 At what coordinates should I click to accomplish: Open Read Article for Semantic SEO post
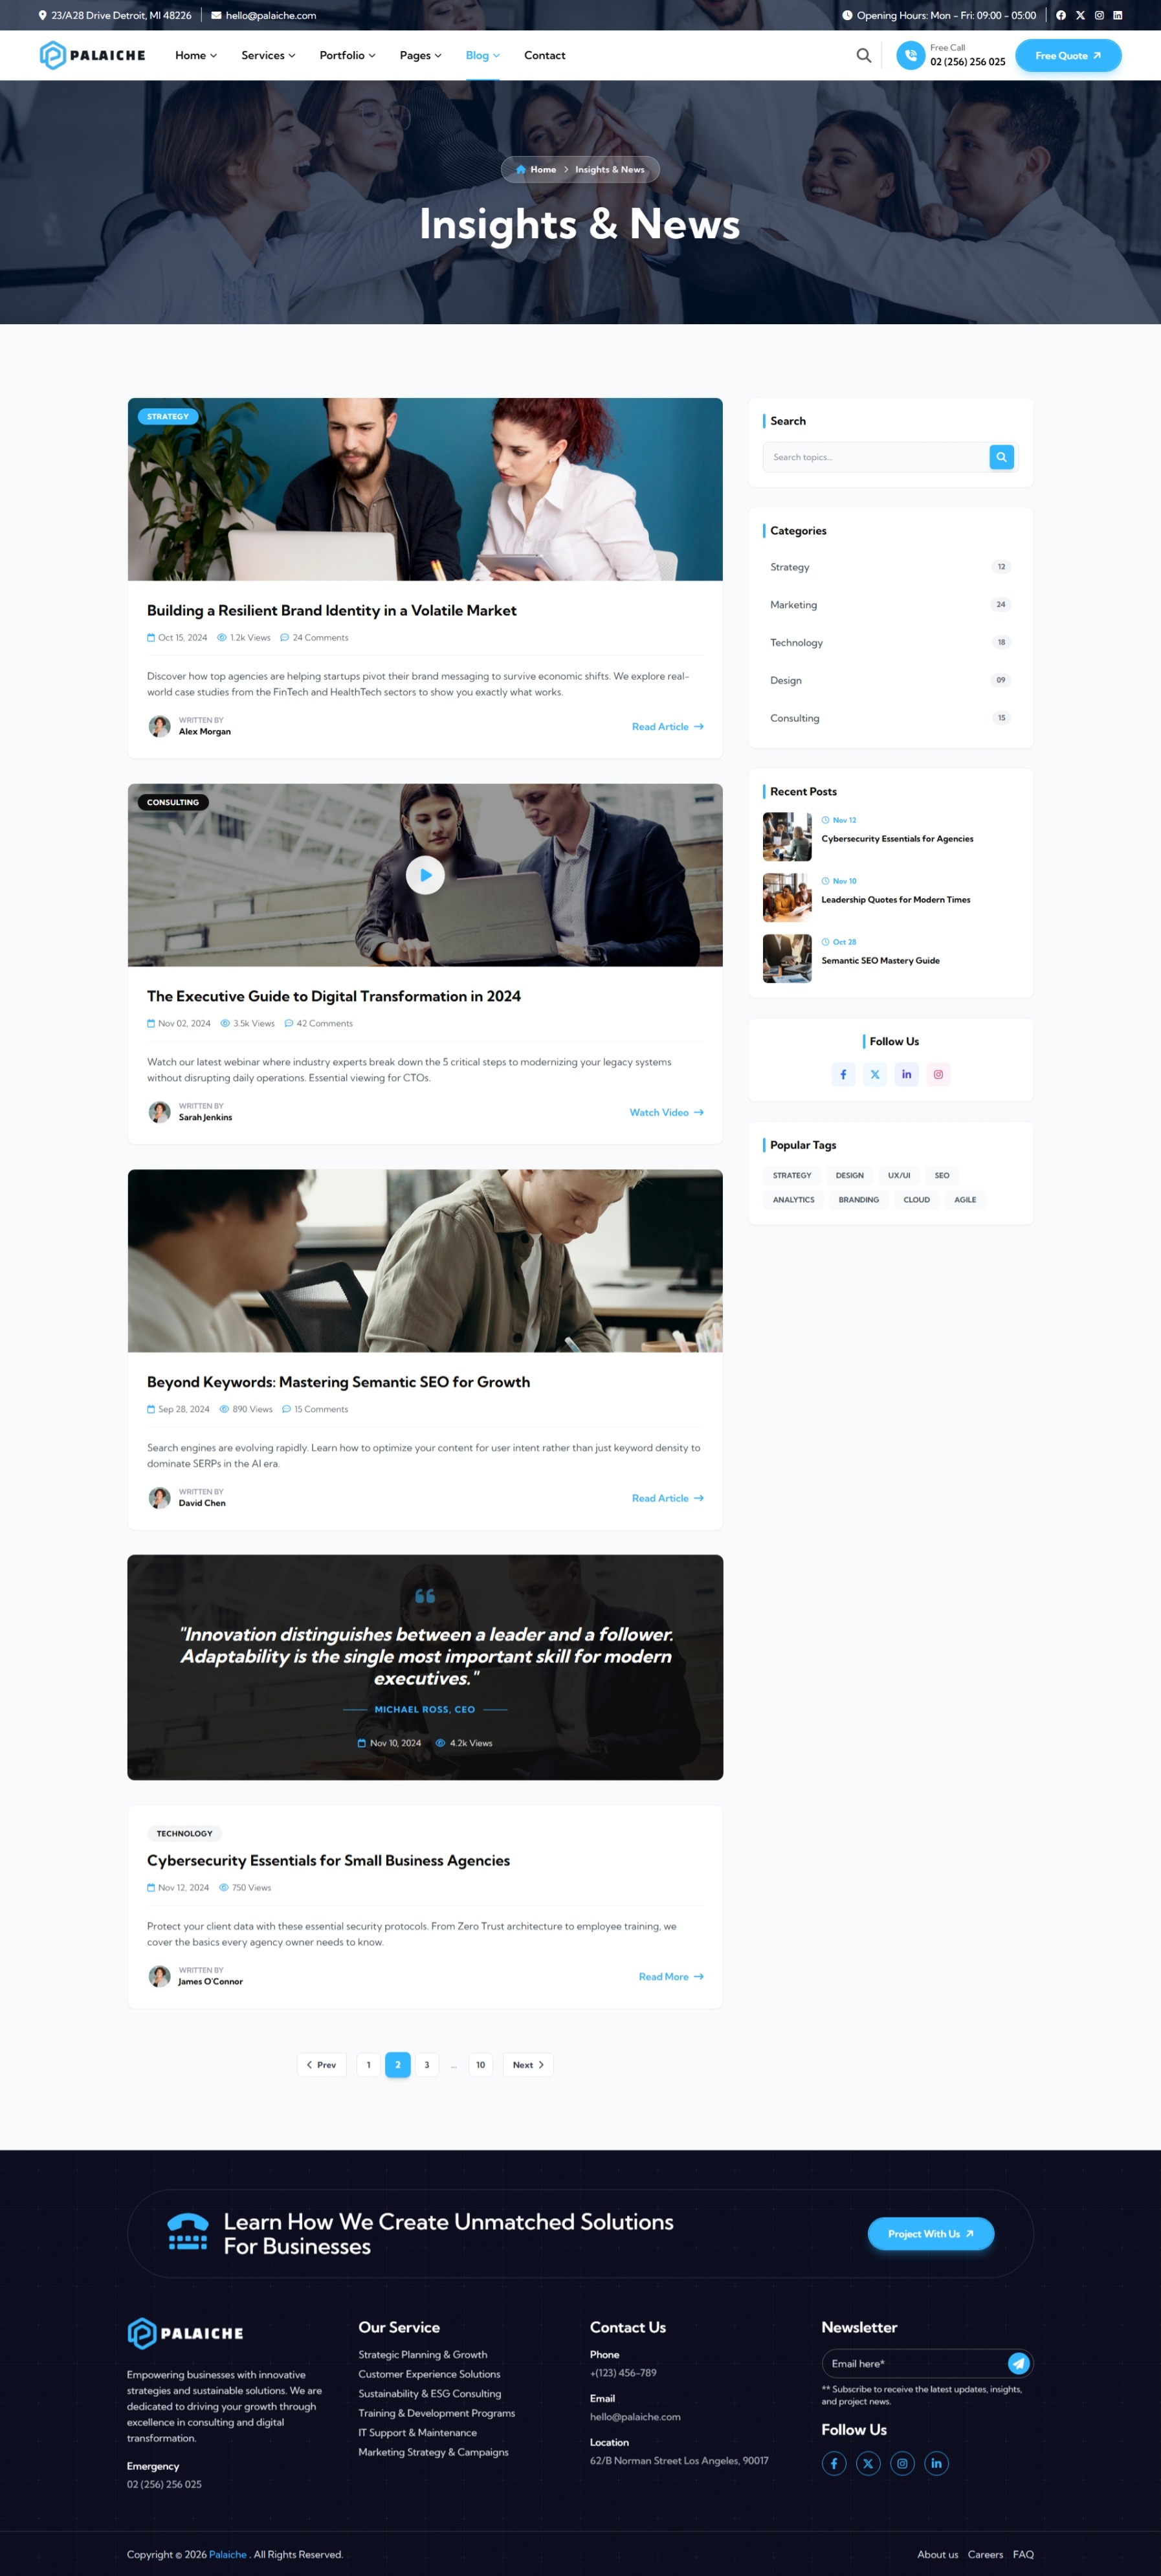[x=668, y=1498]
